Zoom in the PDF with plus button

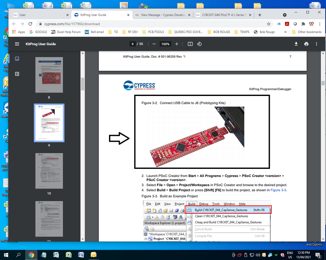tap(177, 44)
